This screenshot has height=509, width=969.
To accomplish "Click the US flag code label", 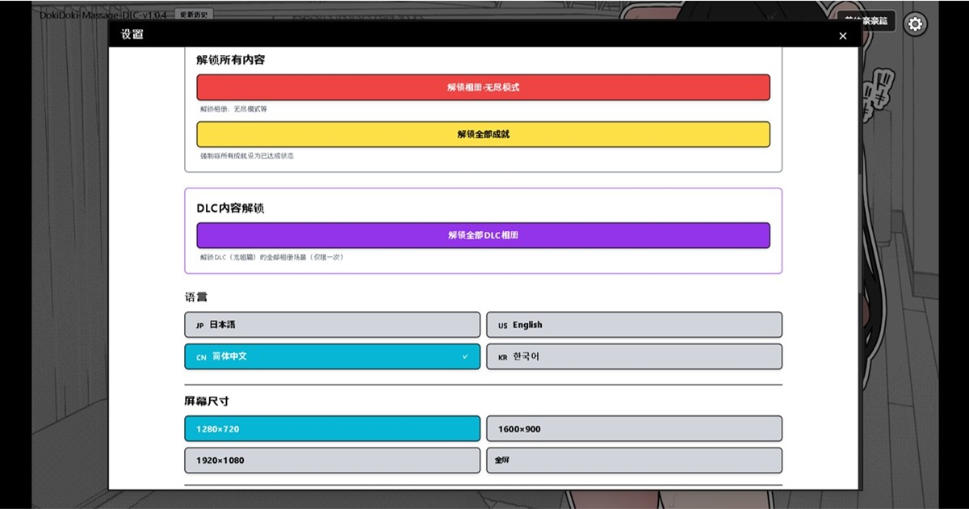I will tap(502, 326).
